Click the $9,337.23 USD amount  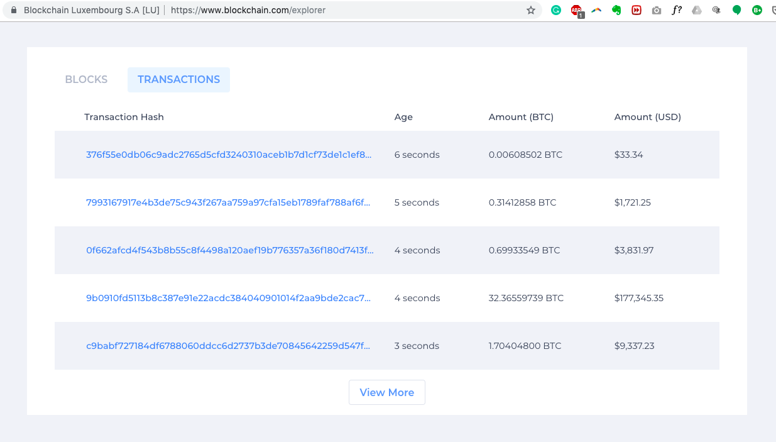(x=635, y=346)
